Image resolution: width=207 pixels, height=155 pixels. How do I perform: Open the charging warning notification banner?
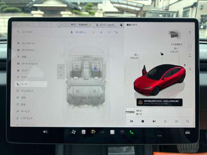159,102
